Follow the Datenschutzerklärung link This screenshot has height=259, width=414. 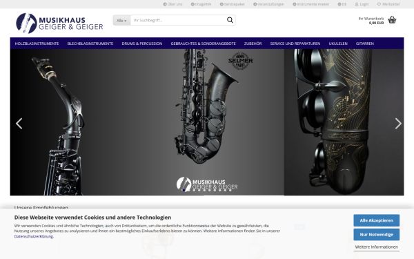(34, 236)
